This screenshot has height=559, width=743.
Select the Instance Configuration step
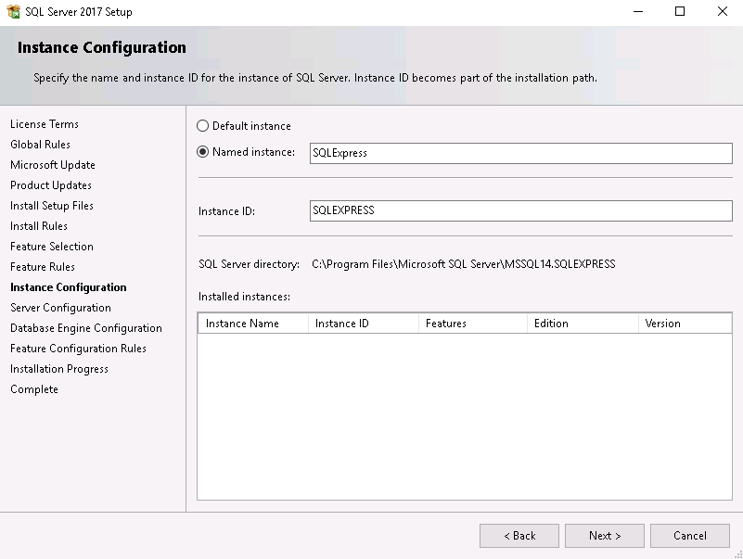point(69,287)
